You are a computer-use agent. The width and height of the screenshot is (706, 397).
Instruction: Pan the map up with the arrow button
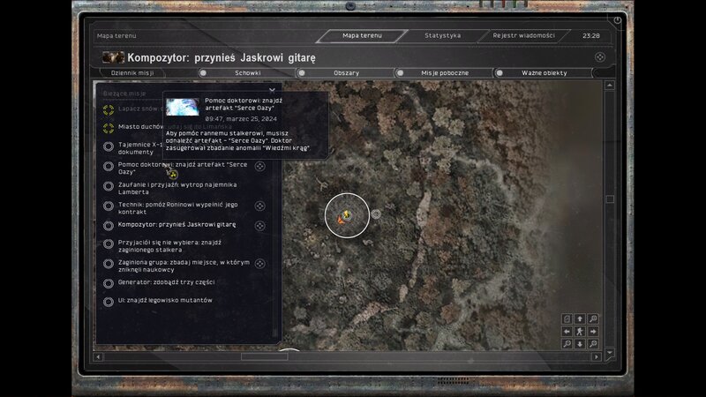[580, 318]
